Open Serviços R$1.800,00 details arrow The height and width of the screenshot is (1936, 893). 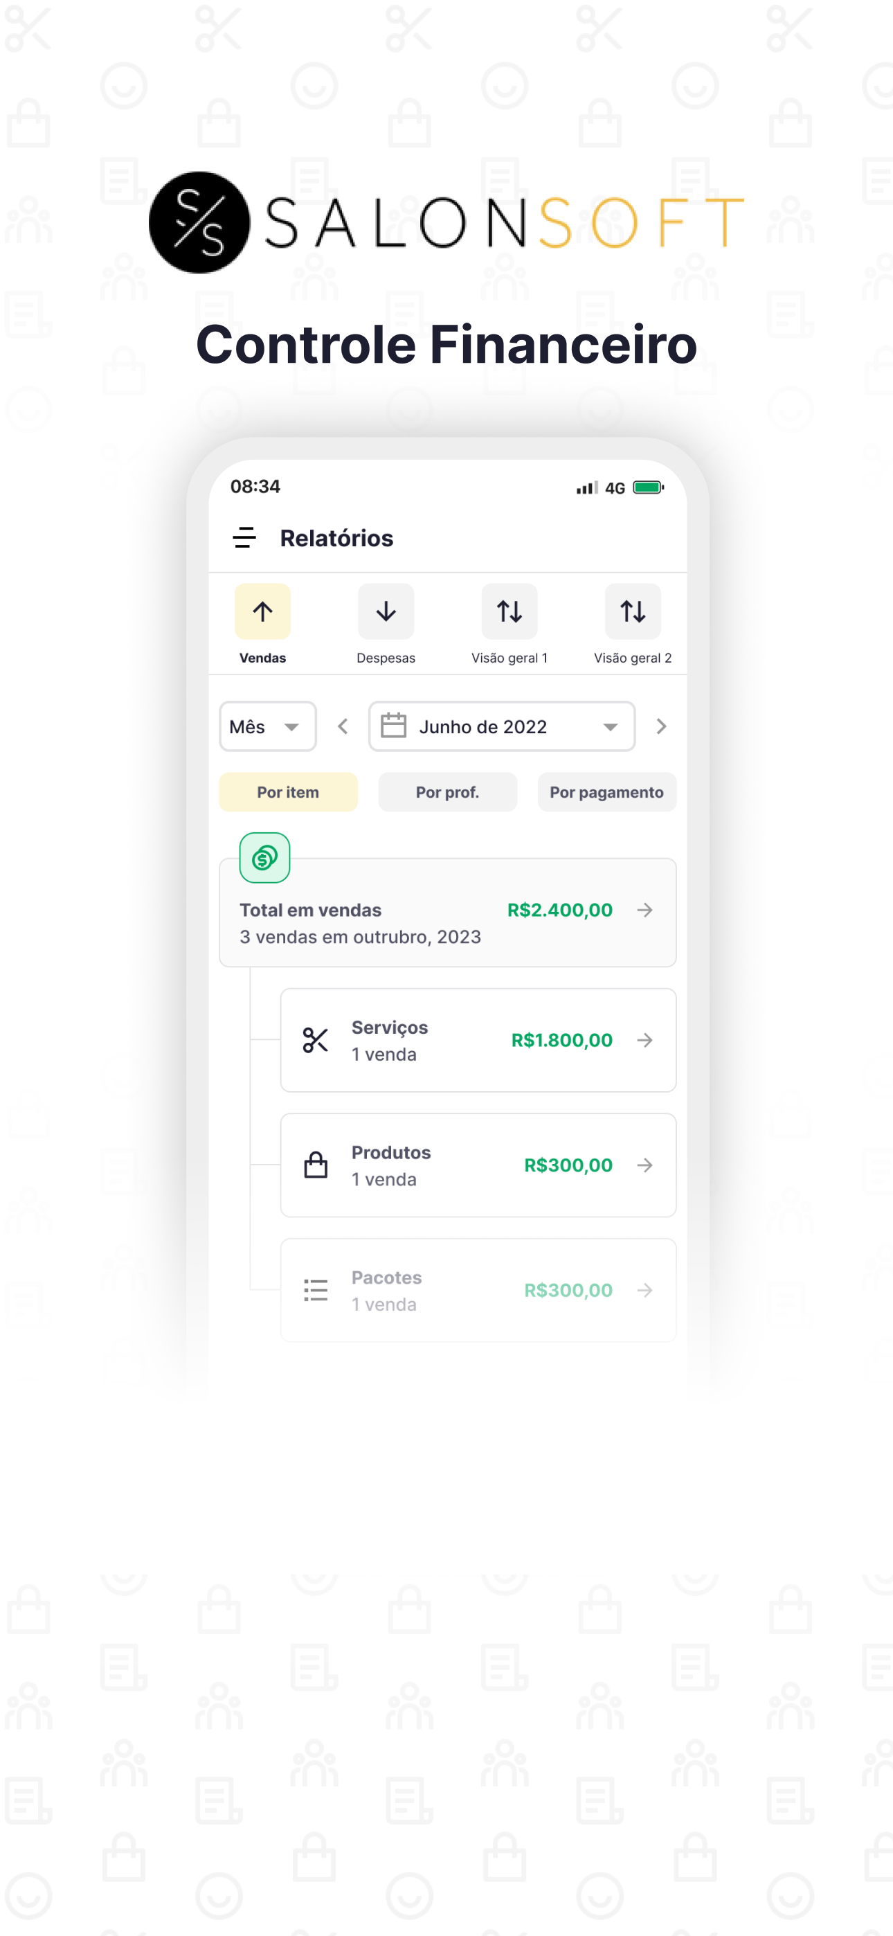pyautogui.click(x=645, y=1040)
